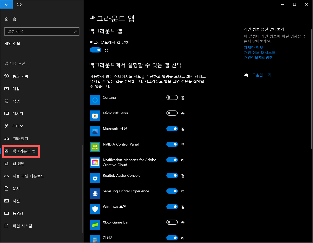The height and width of the screenshot is (243, 313).
Task: Click the 도움말 보기 help link
Action: point(262,75)
